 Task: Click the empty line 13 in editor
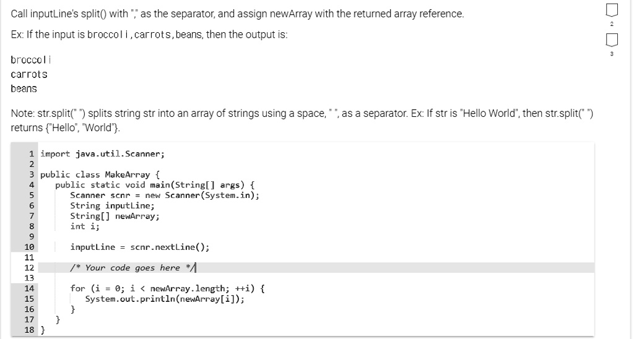click(x=316, y=278)
